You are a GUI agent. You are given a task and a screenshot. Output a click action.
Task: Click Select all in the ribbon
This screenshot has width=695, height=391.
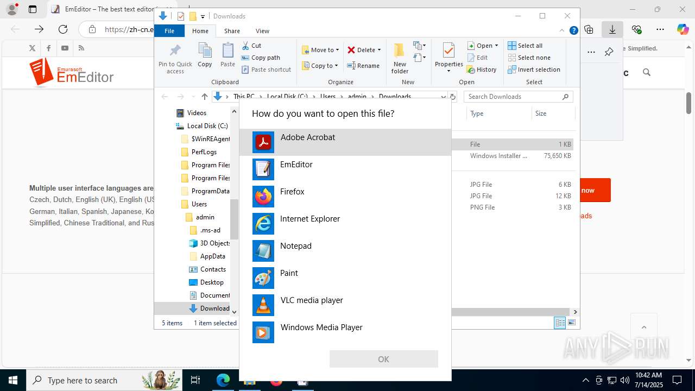[x=525, y=46]
